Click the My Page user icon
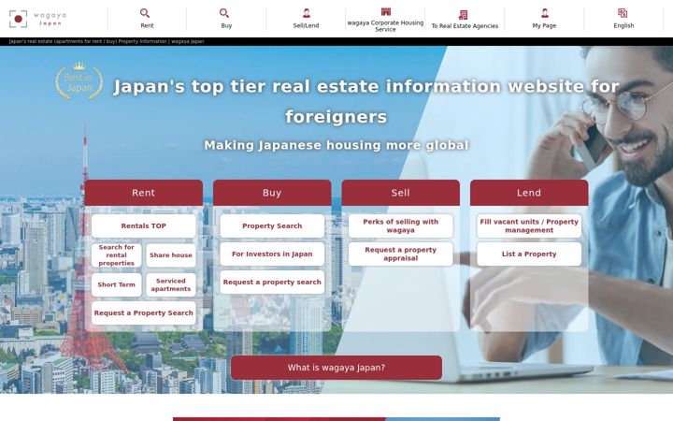 click(x=544, y=13)
